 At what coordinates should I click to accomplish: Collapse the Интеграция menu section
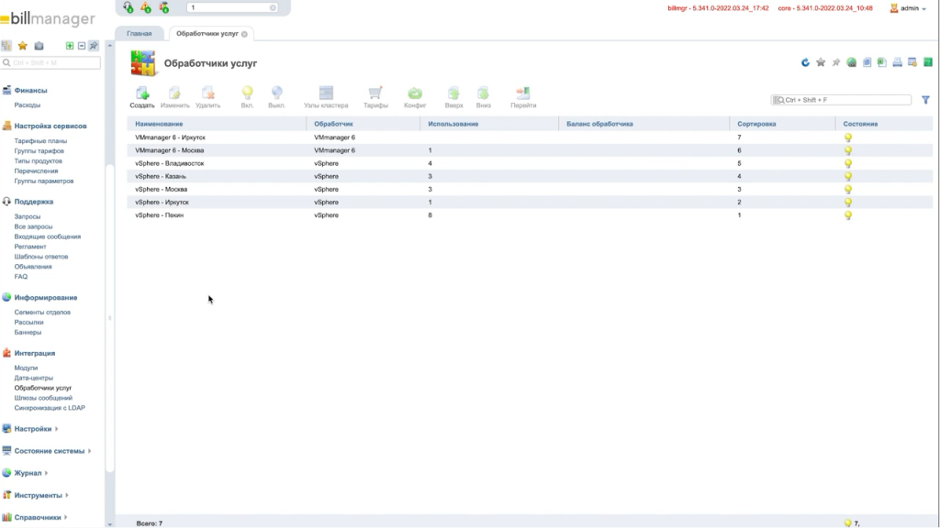click(34, 353)
